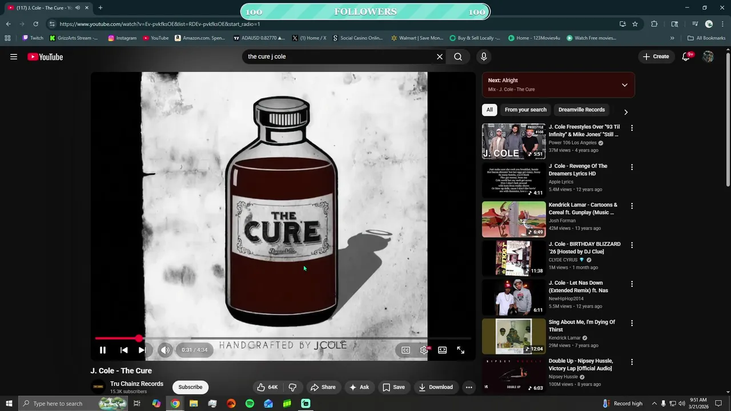Image resolution: width=731 pixels, height=411 pixels.
Task: Click the magnifier search button
Action: [458, 57]
